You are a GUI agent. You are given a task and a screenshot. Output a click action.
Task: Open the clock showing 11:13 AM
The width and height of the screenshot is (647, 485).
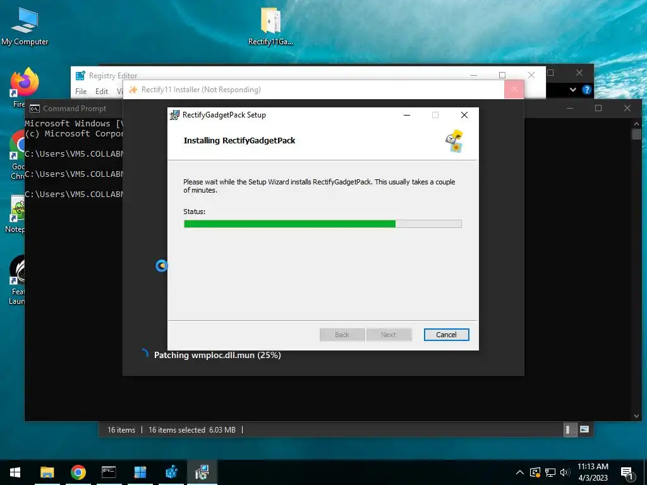[x=593, y=472]
